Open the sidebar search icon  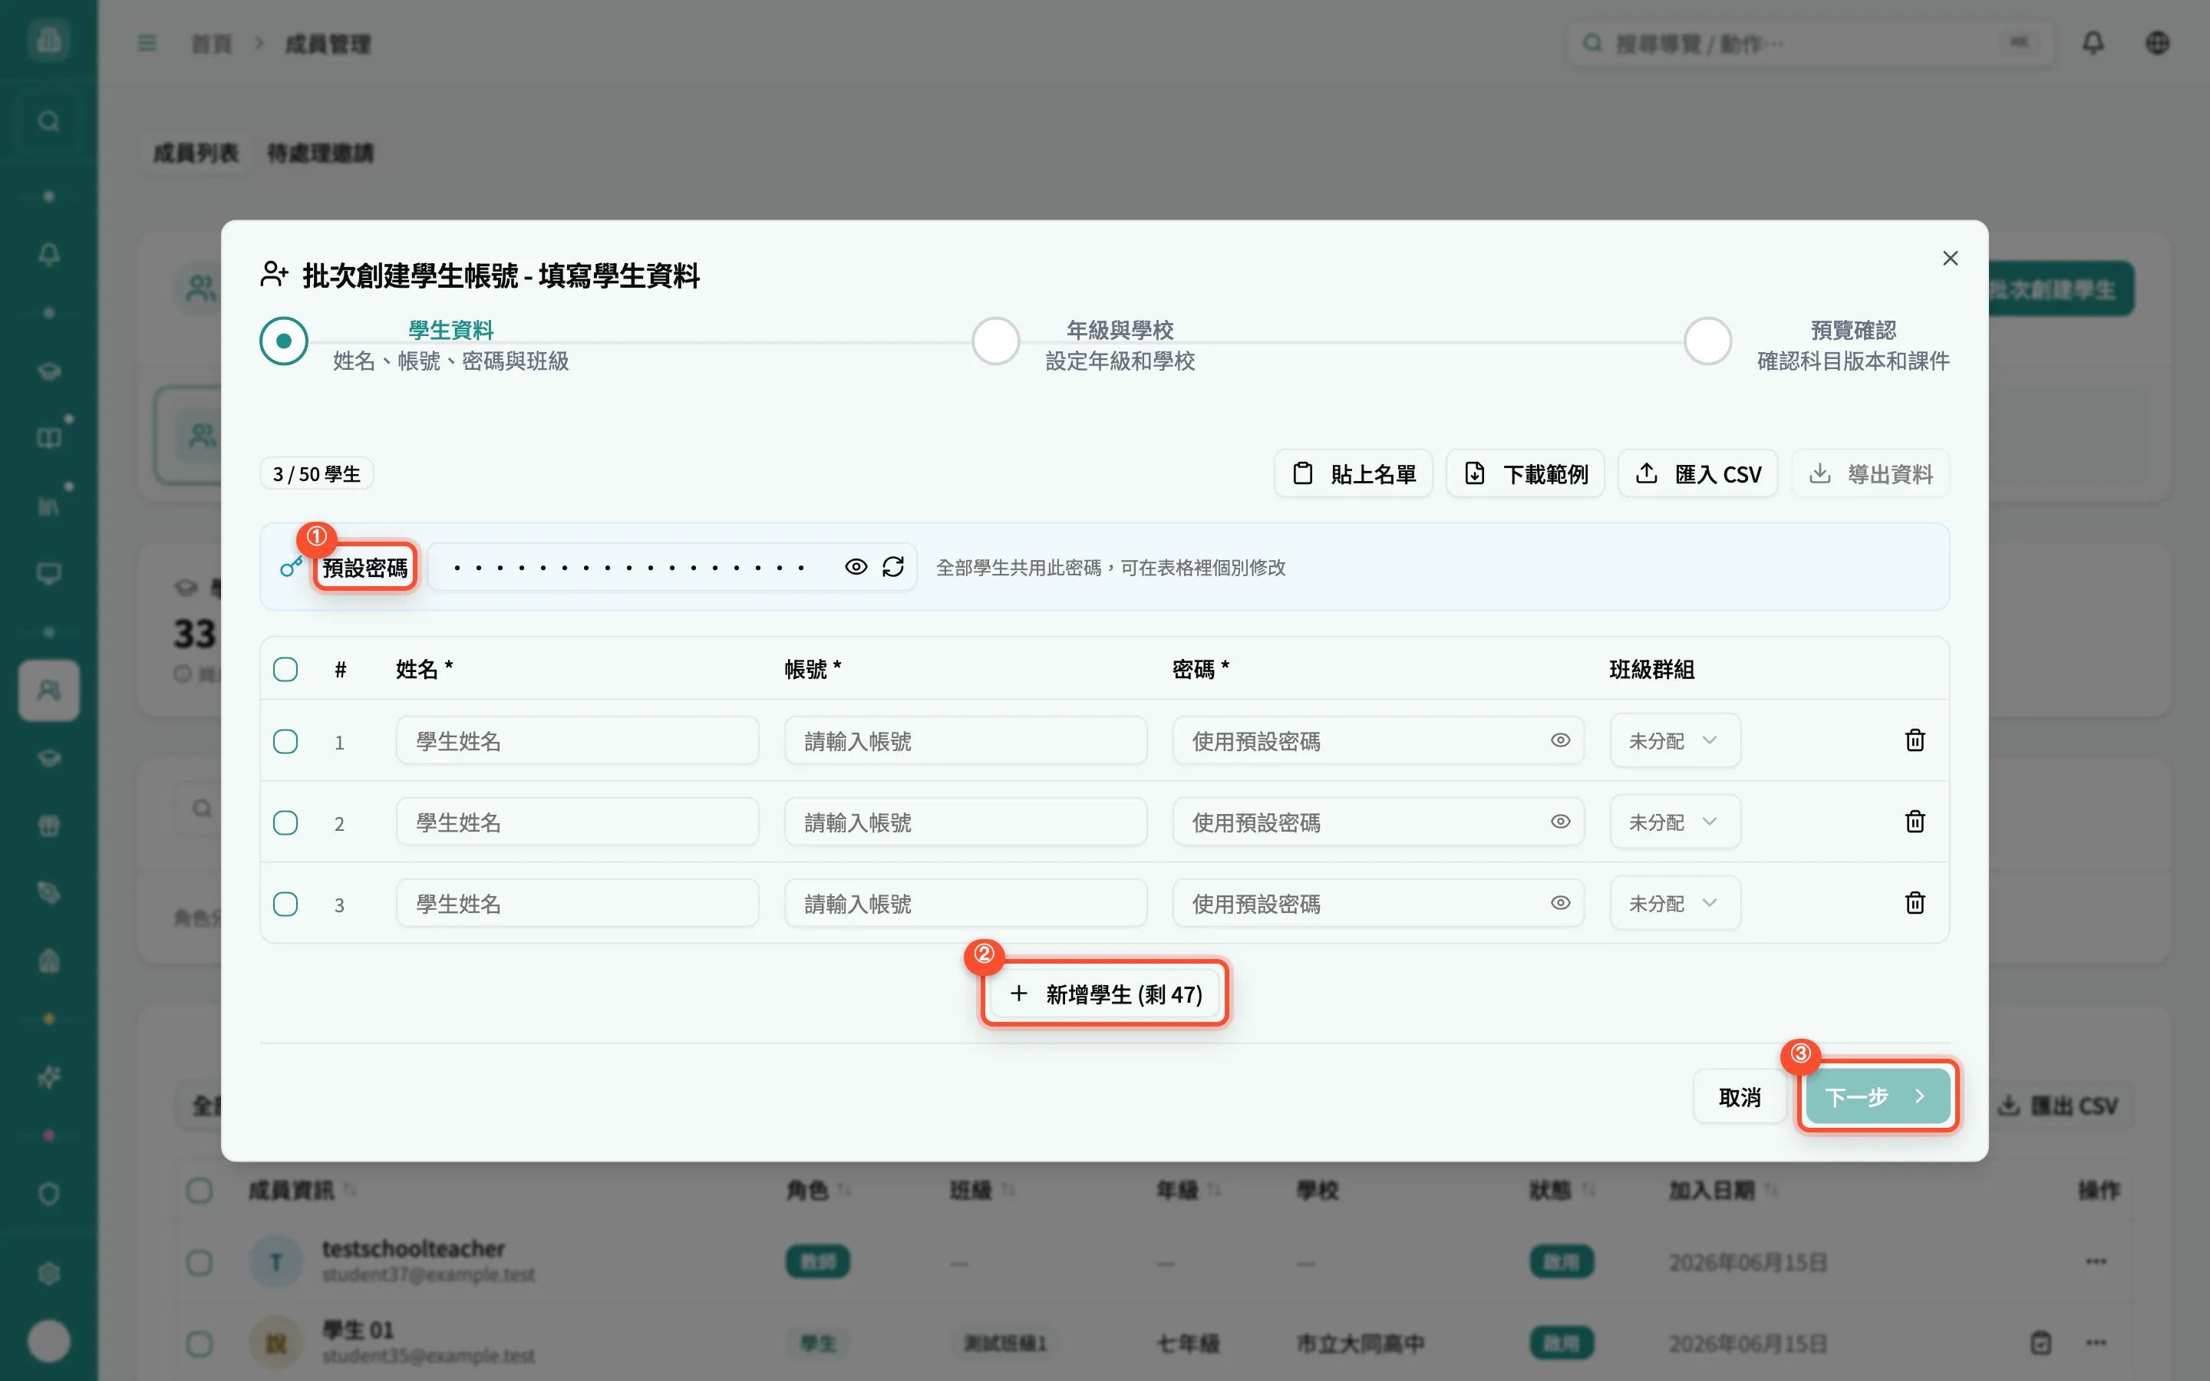coord(48,120)
